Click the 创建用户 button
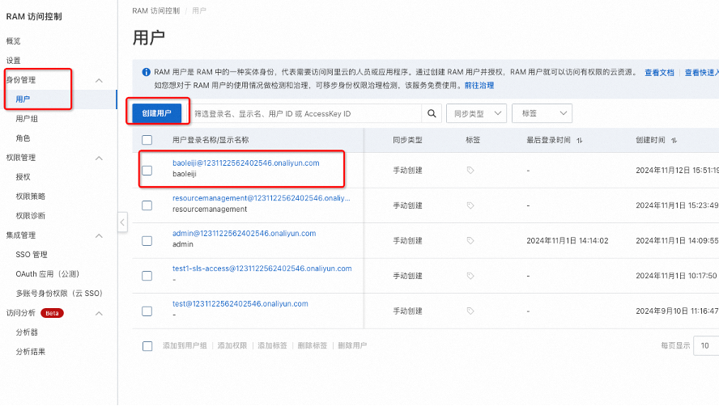The width and height of the screenshot is (719, 406). (x=157, y=114)
